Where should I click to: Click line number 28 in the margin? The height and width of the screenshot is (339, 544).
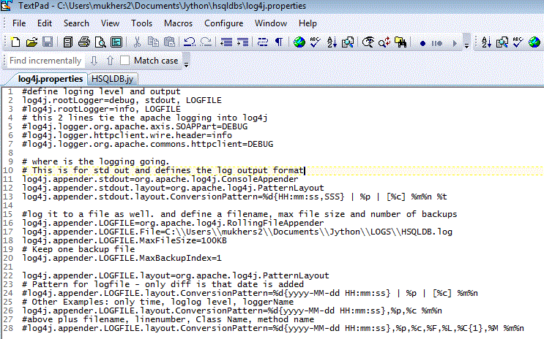[8, 328]
